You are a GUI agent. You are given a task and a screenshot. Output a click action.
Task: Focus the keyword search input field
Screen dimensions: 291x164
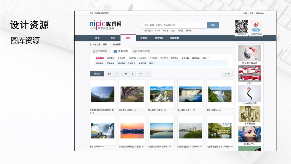pos(175,25)
